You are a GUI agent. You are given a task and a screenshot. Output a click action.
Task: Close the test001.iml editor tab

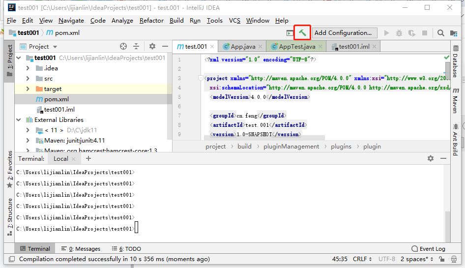click(374, 46)
